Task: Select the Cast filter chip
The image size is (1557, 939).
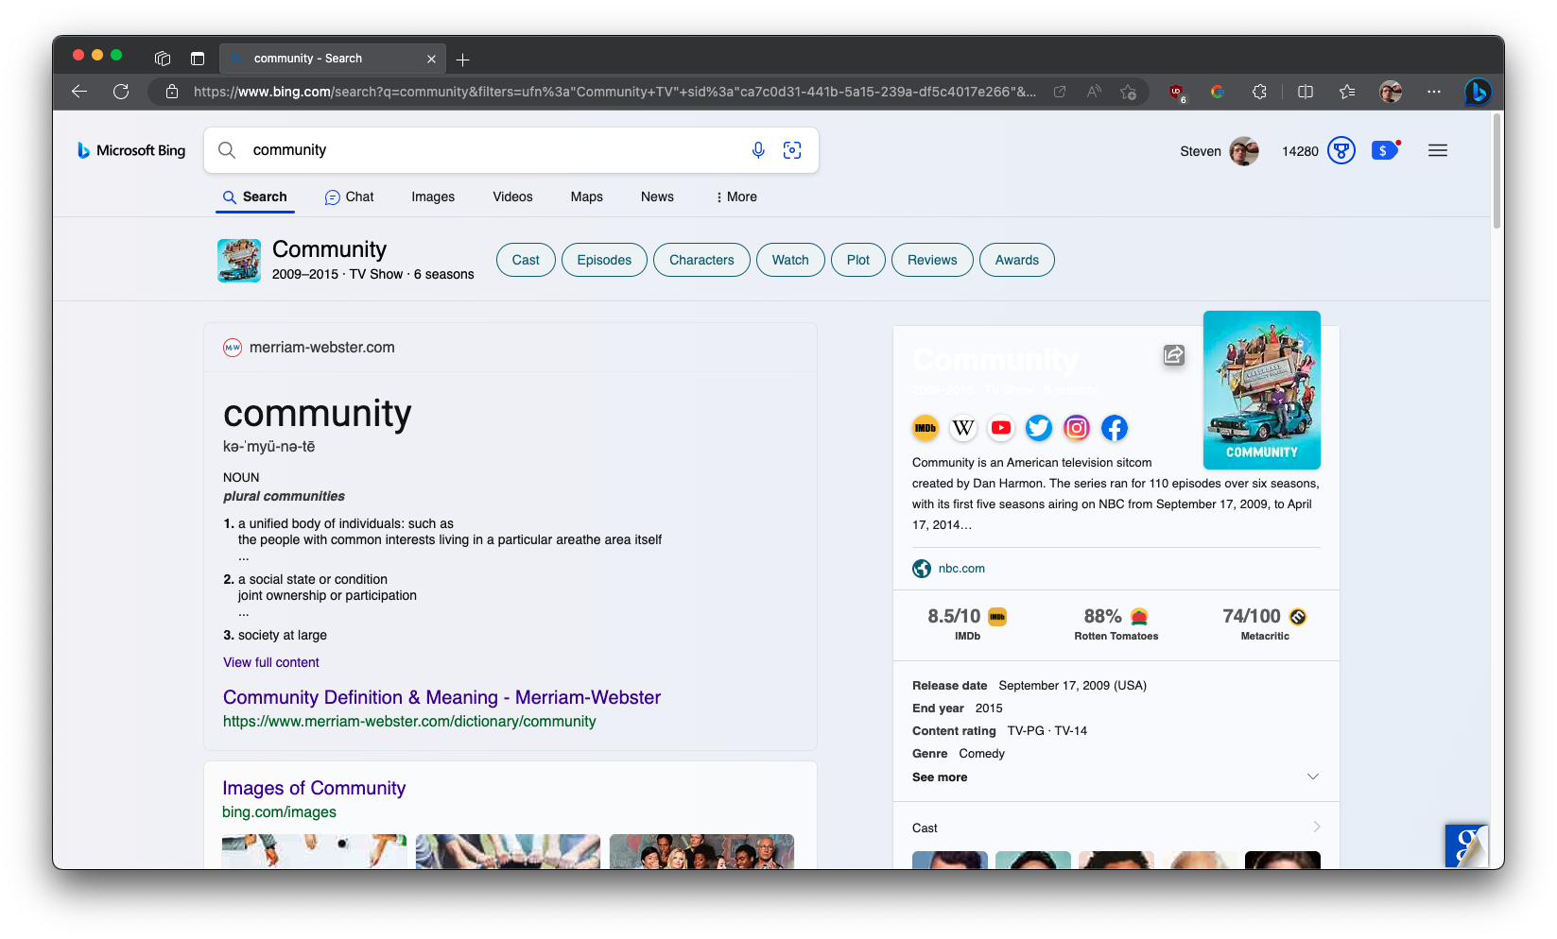Action: tap(526, 260)
